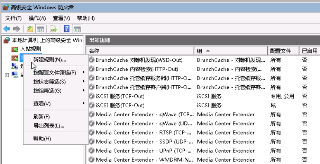This screenshot has height=164, width=320.
Task: Click the up one level folder icon
Action: [30, 29]
